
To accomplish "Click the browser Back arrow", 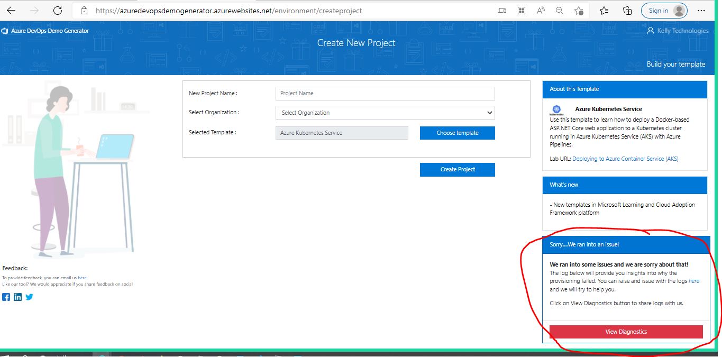I will [x=11, y=11].
